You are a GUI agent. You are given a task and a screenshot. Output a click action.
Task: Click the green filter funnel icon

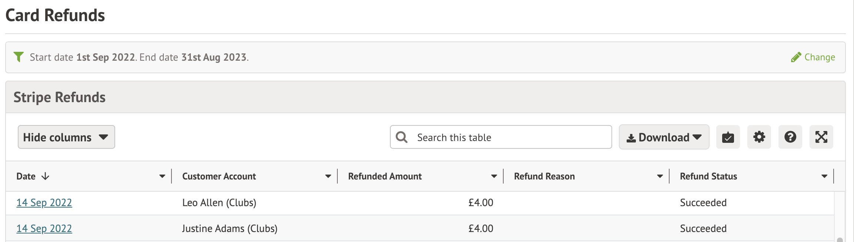point(19,57)
